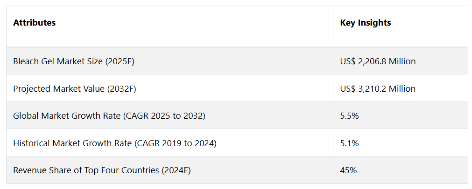Click the Key Insights column header

tap(366, 23)
